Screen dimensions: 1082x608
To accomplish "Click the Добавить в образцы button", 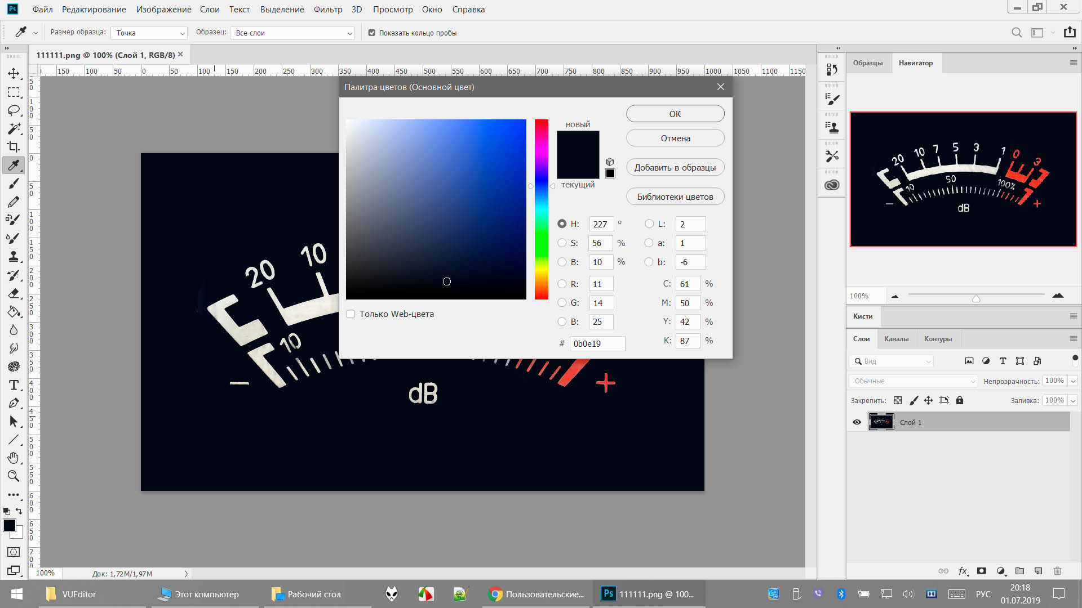I will [675, 168].
